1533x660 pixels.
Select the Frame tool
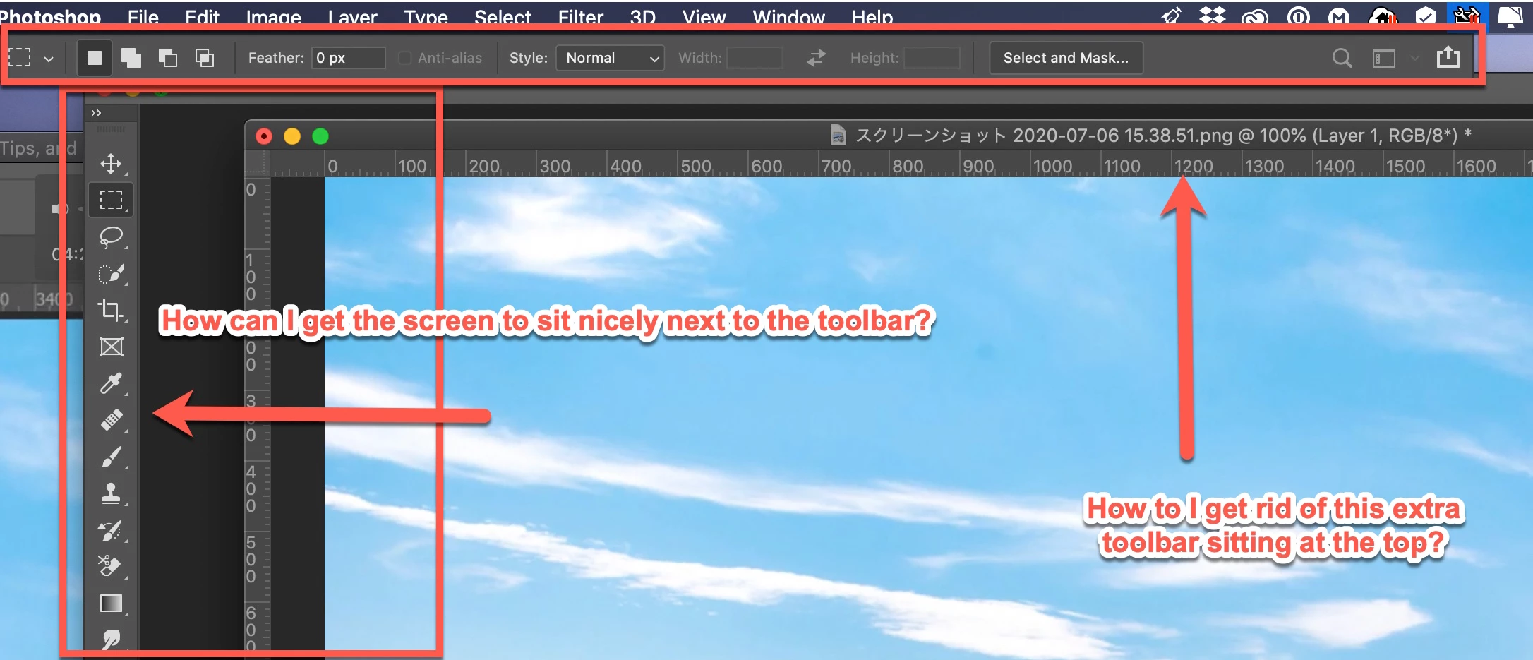point(111,347)
